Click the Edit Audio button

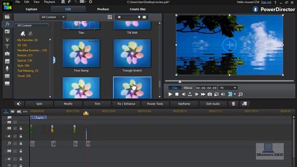tap(213, 104)
